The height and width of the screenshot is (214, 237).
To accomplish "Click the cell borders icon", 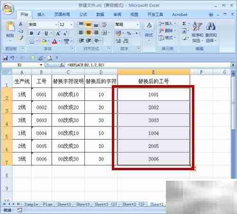I will [32, 41].
